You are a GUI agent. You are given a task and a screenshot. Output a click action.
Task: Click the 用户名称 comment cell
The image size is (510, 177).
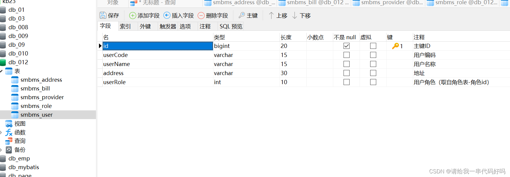coord(462,64)
